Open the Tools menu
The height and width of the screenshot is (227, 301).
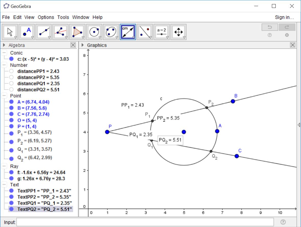(63, 17)
